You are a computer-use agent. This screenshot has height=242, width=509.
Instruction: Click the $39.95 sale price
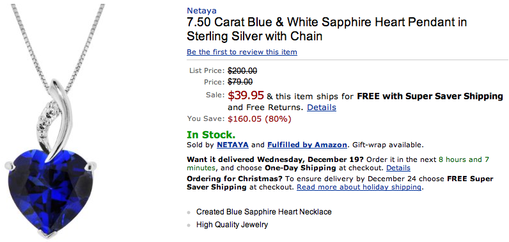[246, 95]
